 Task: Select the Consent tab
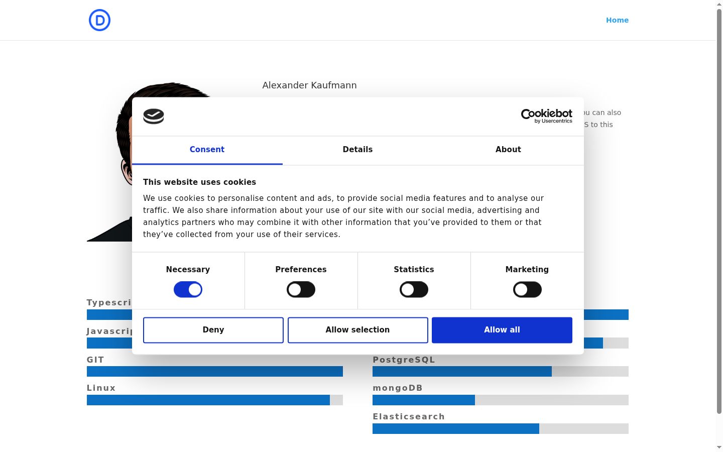(x=207, y=150)
